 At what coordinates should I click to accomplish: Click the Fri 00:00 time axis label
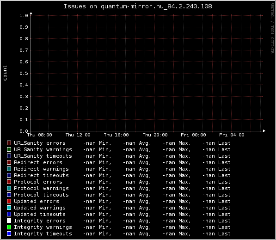tap(193, 135)
